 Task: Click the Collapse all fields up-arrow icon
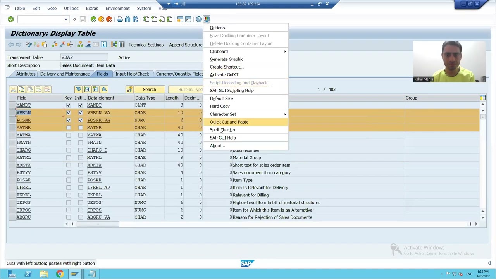click(104, 90)
